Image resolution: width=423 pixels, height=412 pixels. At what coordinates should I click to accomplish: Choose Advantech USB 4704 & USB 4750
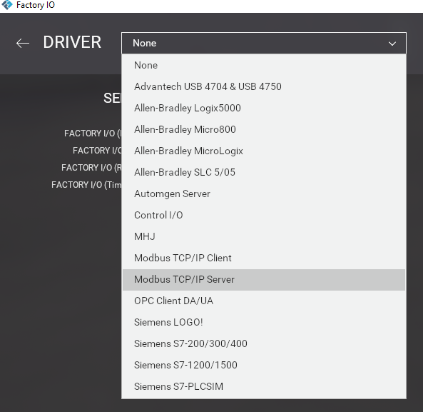click(264, 86)
